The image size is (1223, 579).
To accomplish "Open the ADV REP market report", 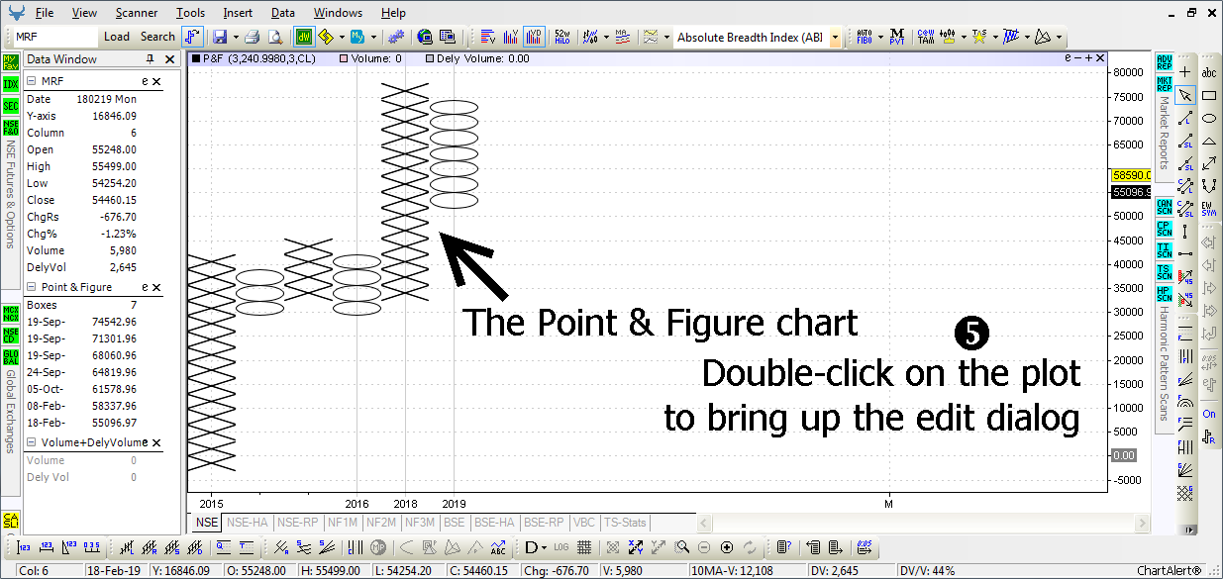I will [1165, 62].
